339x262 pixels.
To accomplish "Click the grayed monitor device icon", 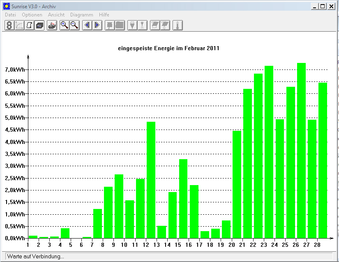I will point(110,26).
